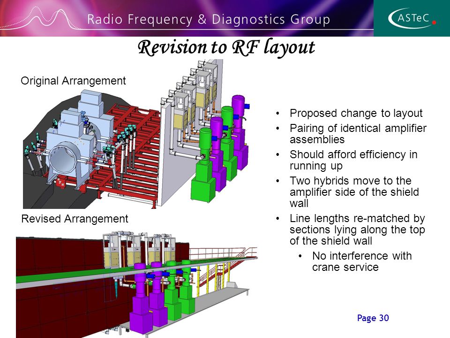The height and width of the screenshot is (338, 450).
Task: Click the 'Revised Arrangement' label
Action: click(75, 219)
